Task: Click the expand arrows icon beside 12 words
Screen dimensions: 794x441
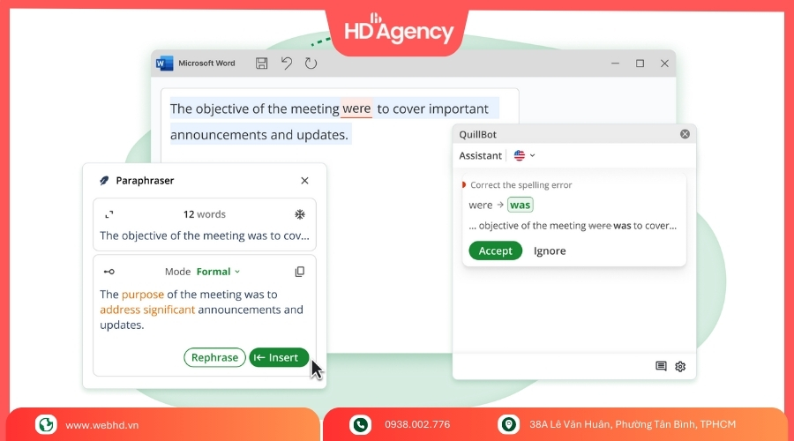Action: click(109, 214)
